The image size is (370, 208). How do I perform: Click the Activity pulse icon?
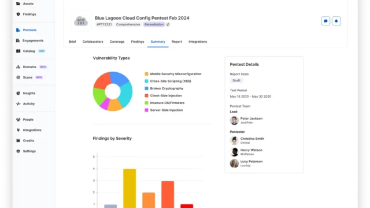pos(18,104)
